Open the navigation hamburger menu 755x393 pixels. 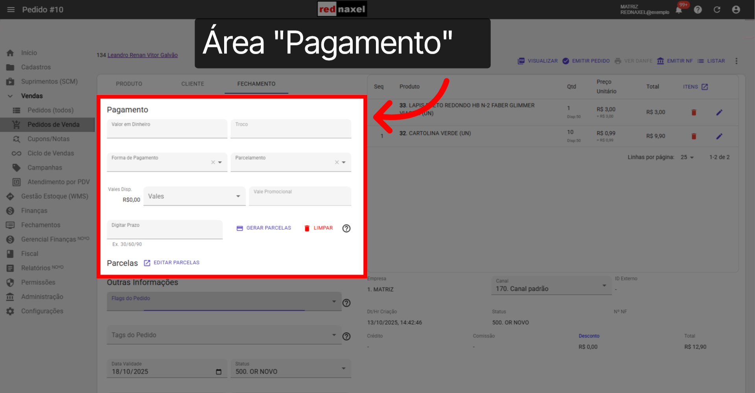click(x=11, y=9)
